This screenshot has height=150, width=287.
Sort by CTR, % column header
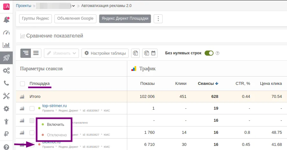[243, 84]
